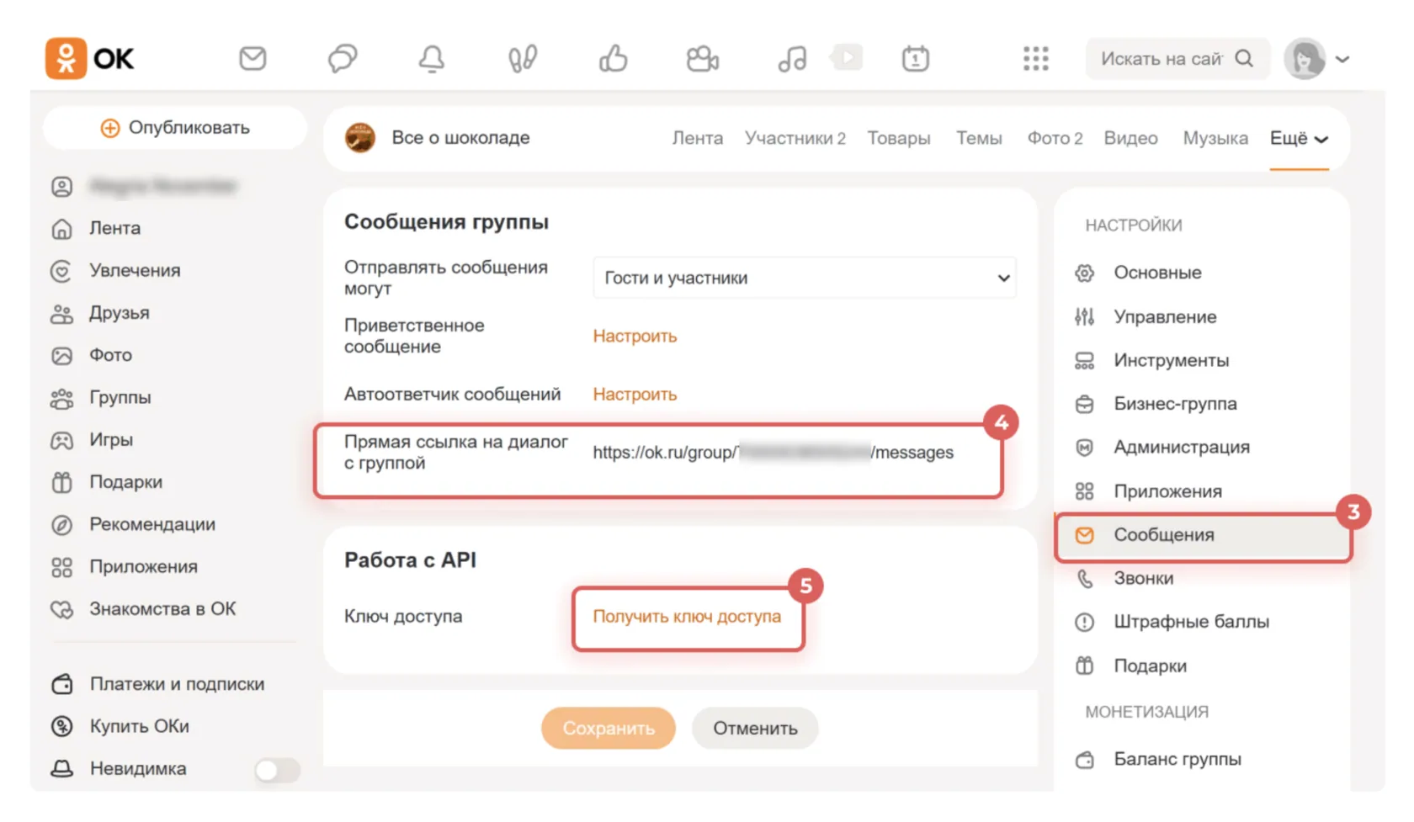Open Звонки settings section
The image size is (1414, 822).
pos(1143,579)
